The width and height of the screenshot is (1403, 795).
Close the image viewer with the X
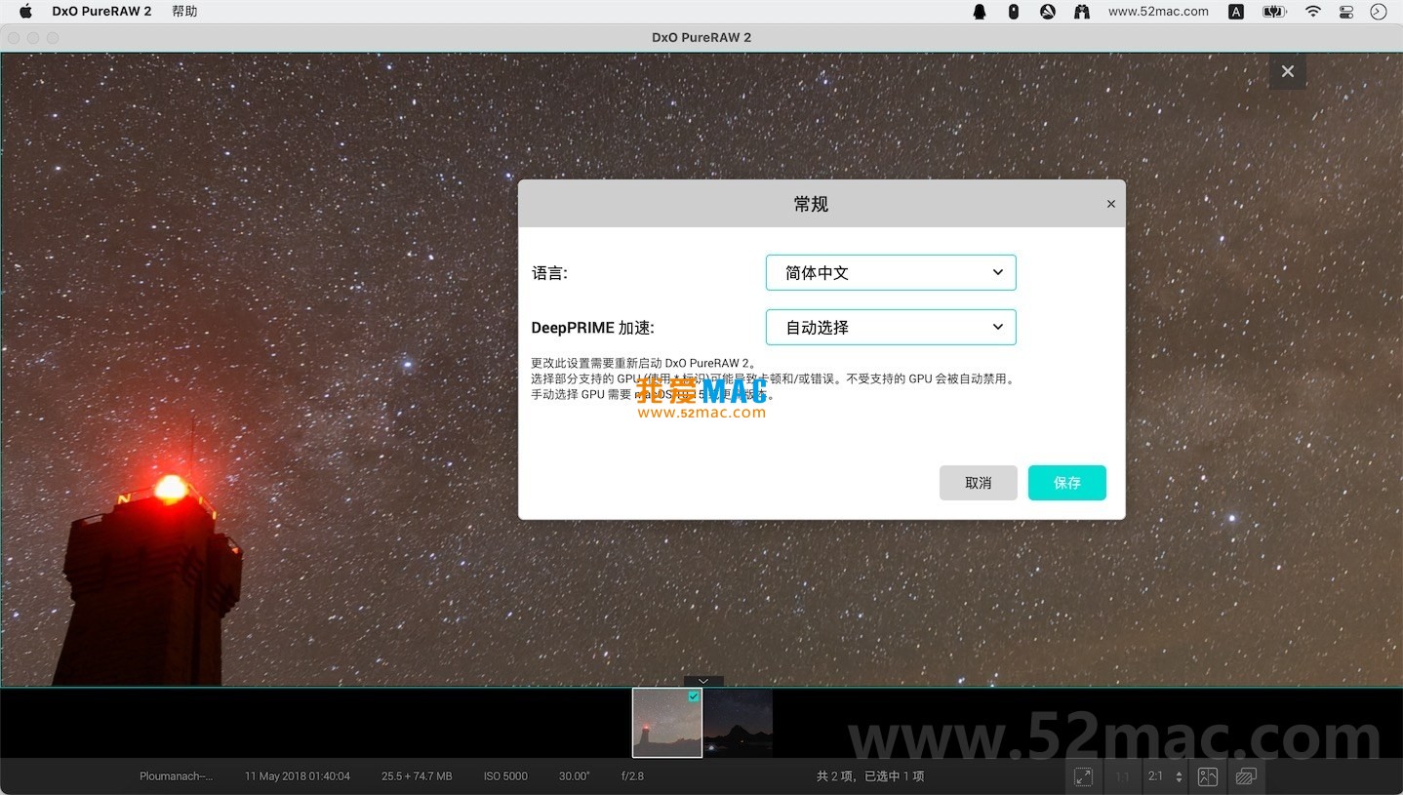point(1288,71)
